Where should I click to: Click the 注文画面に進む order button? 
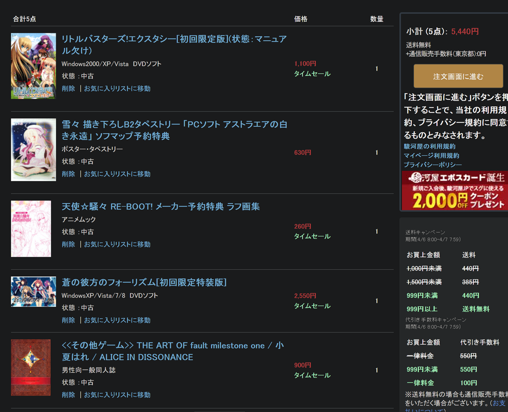click(x=458, y=76)
